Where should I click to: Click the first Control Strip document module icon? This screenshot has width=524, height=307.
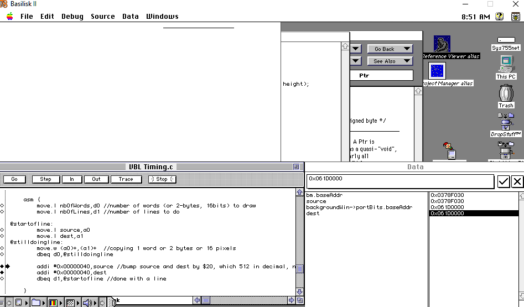click(x=19, y=303)
